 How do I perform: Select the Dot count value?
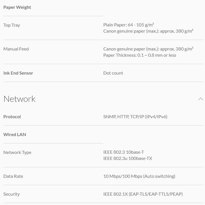coord(113,73)
